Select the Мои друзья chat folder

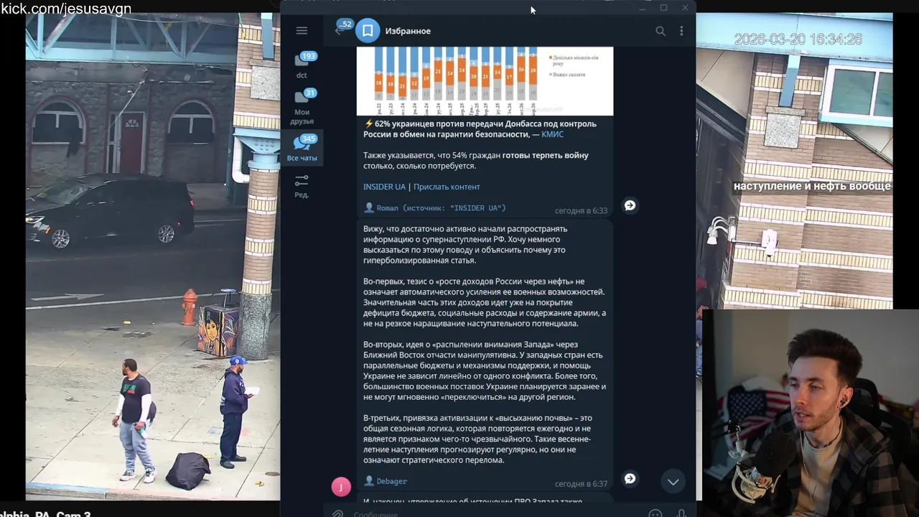tap(302, 106)
